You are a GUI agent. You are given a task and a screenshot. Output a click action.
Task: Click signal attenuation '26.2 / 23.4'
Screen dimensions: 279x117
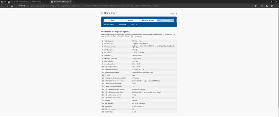pos(136,67)
